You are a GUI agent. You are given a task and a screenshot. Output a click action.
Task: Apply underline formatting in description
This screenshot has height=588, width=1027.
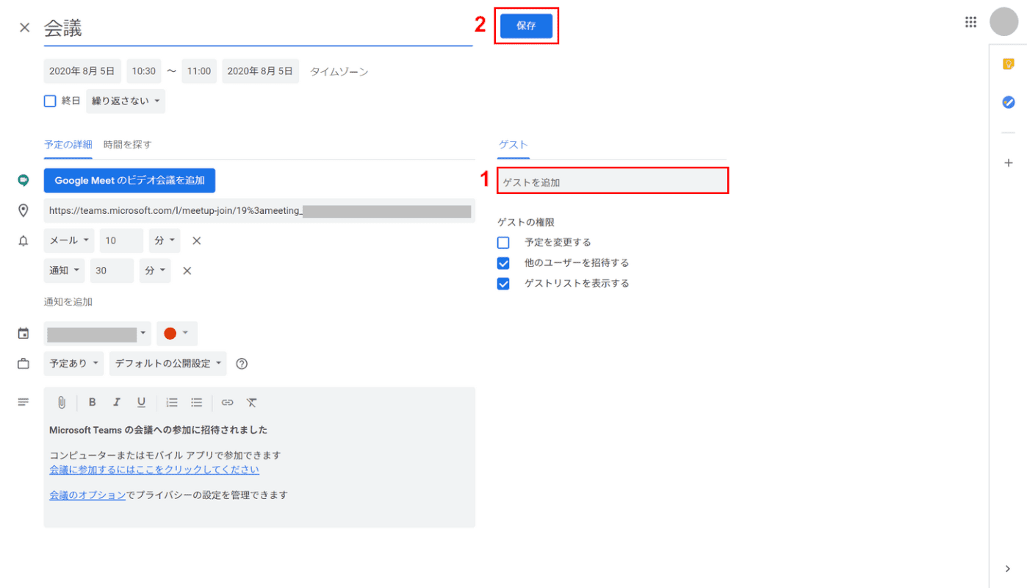click(141, 402)
